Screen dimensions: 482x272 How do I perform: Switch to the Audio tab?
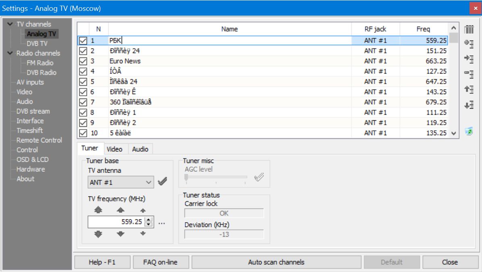point(140,149)
